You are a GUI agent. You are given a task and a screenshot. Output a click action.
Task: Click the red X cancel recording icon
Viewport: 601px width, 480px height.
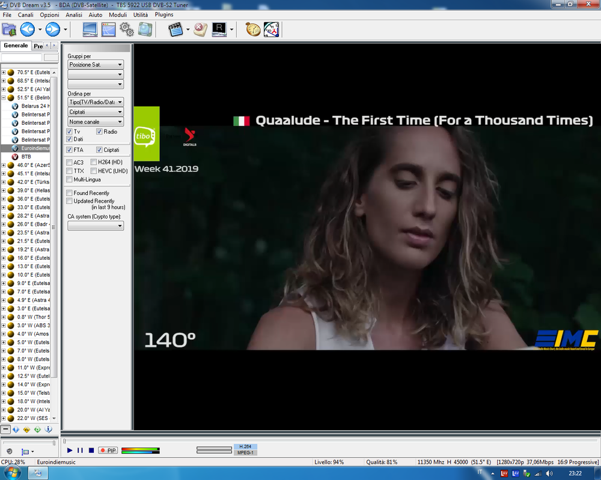pos(200,29)
